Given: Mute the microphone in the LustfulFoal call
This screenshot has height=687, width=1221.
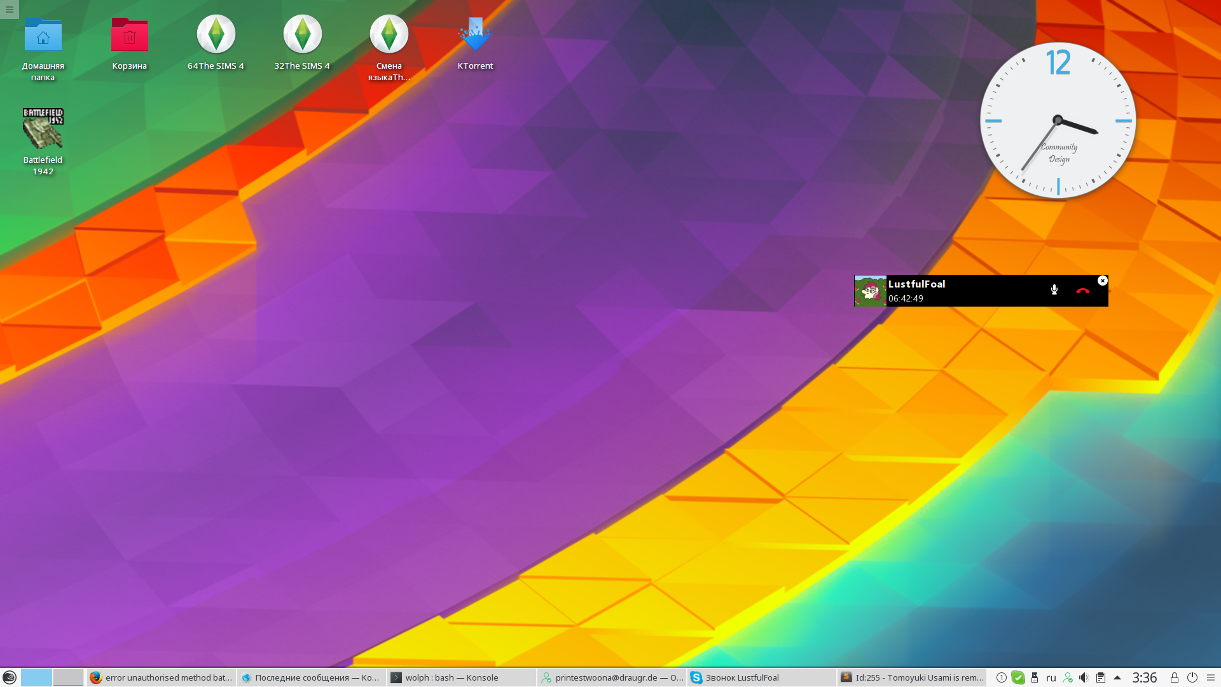Looking at the screenshot, I should click(1054, 290).
